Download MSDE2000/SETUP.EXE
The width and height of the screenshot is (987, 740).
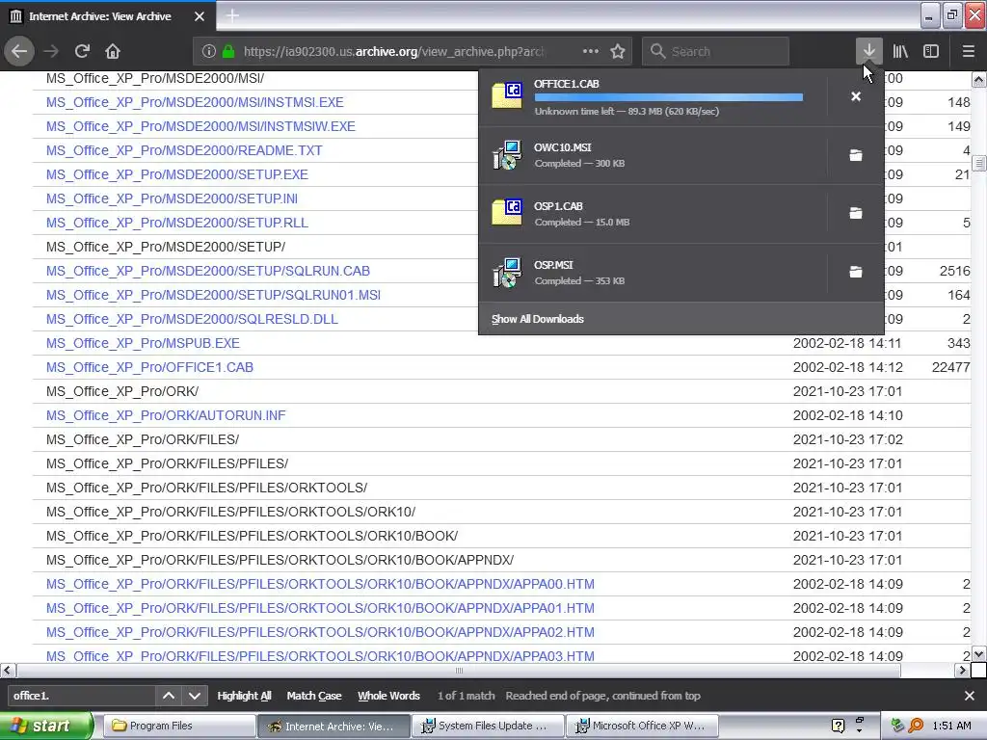(x=177, y=174)
